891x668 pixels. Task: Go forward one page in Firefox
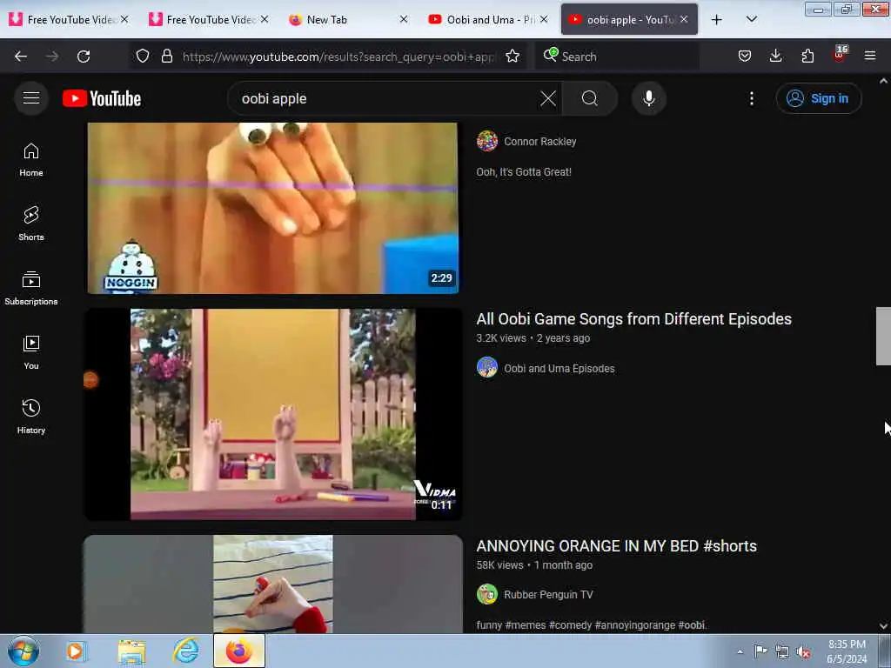51,57
